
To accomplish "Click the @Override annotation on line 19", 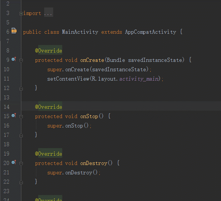I will point(49,154).
